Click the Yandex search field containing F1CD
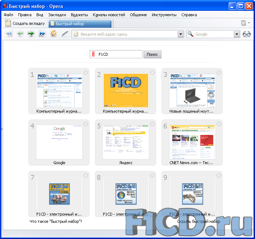Image resolution: width=255 pixels, height=239 pixels. (x=116, y=54)
